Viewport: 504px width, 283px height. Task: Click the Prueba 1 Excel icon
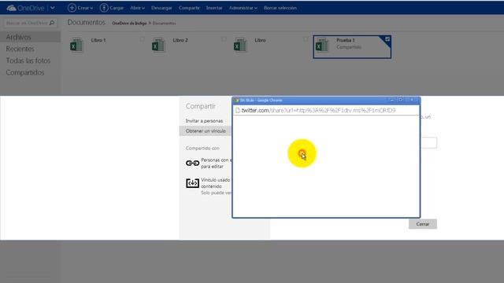coord(322,46)
